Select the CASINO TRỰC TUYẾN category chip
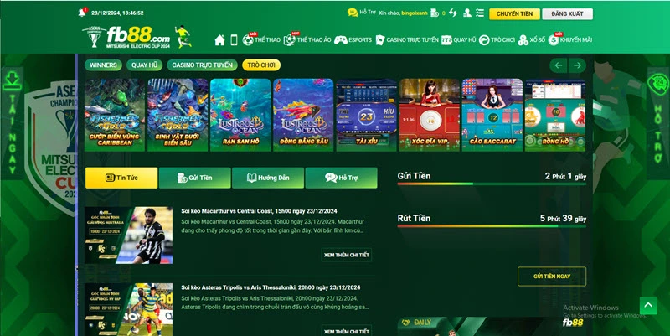Viewport: 670px width, 336px height. coord(202,65)
